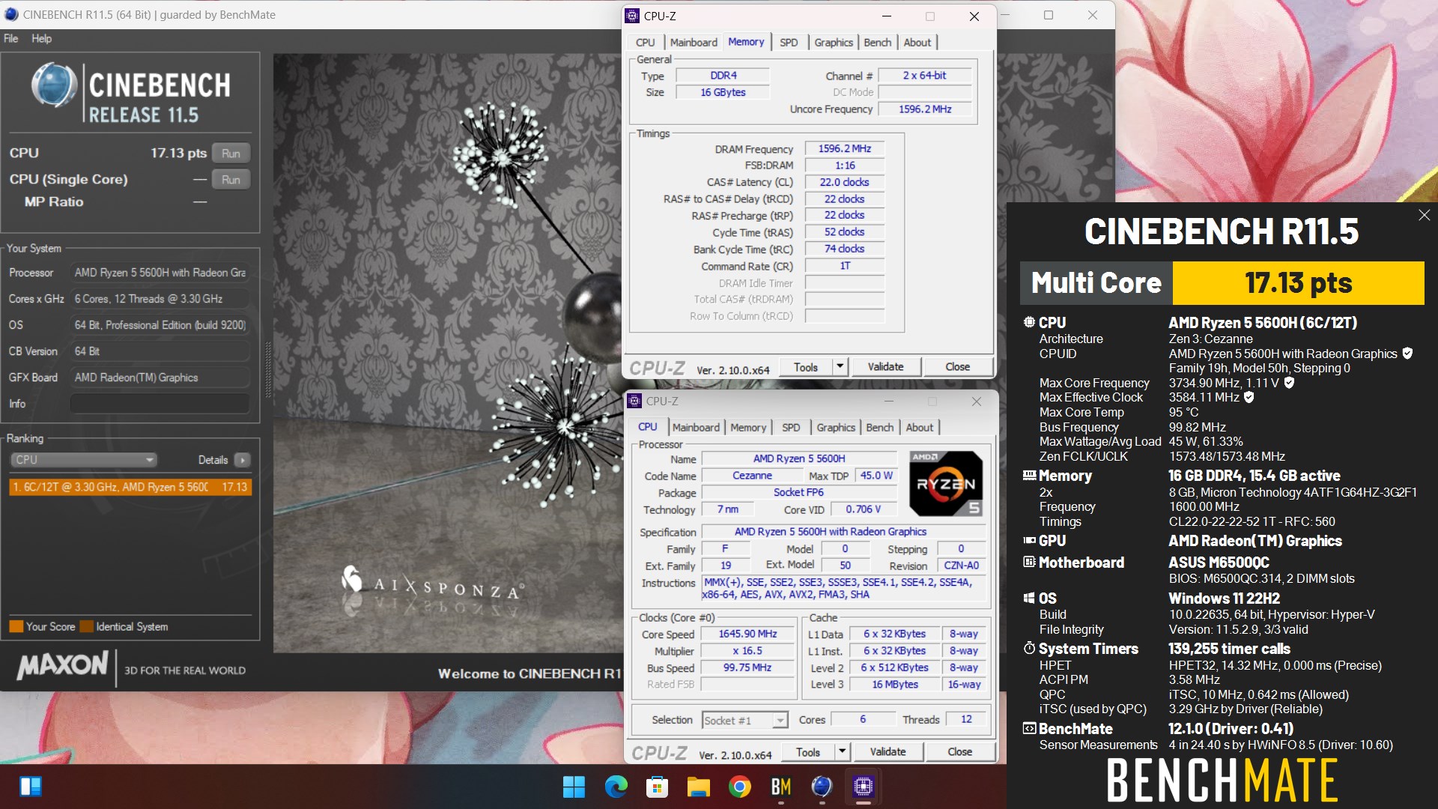Switch to CPU tab in upper CPU-Z
The image size is (1438, 809).
(x=645, y=42)
